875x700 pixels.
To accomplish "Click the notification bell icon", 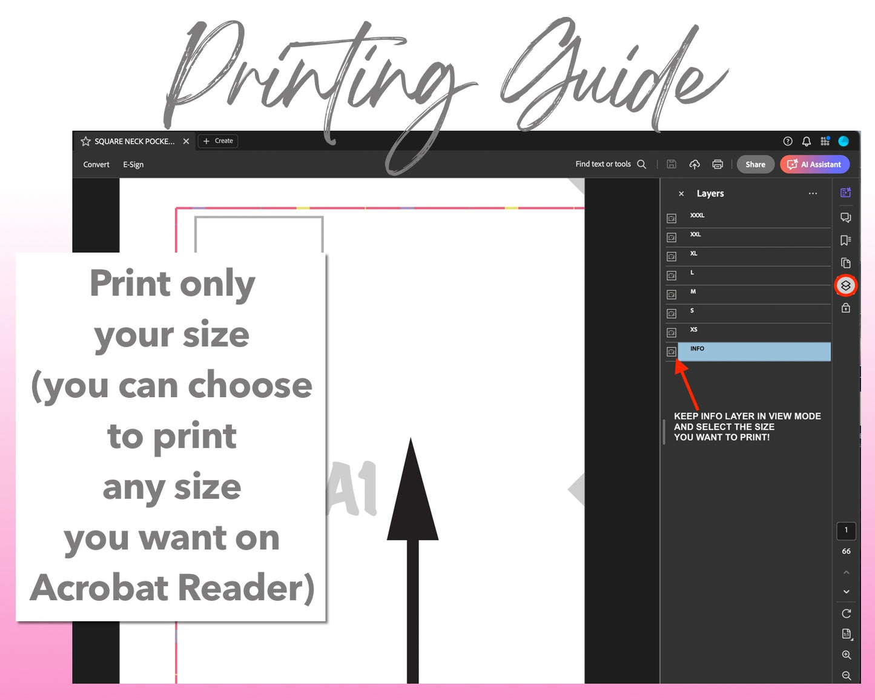I will tap(806, 141).
